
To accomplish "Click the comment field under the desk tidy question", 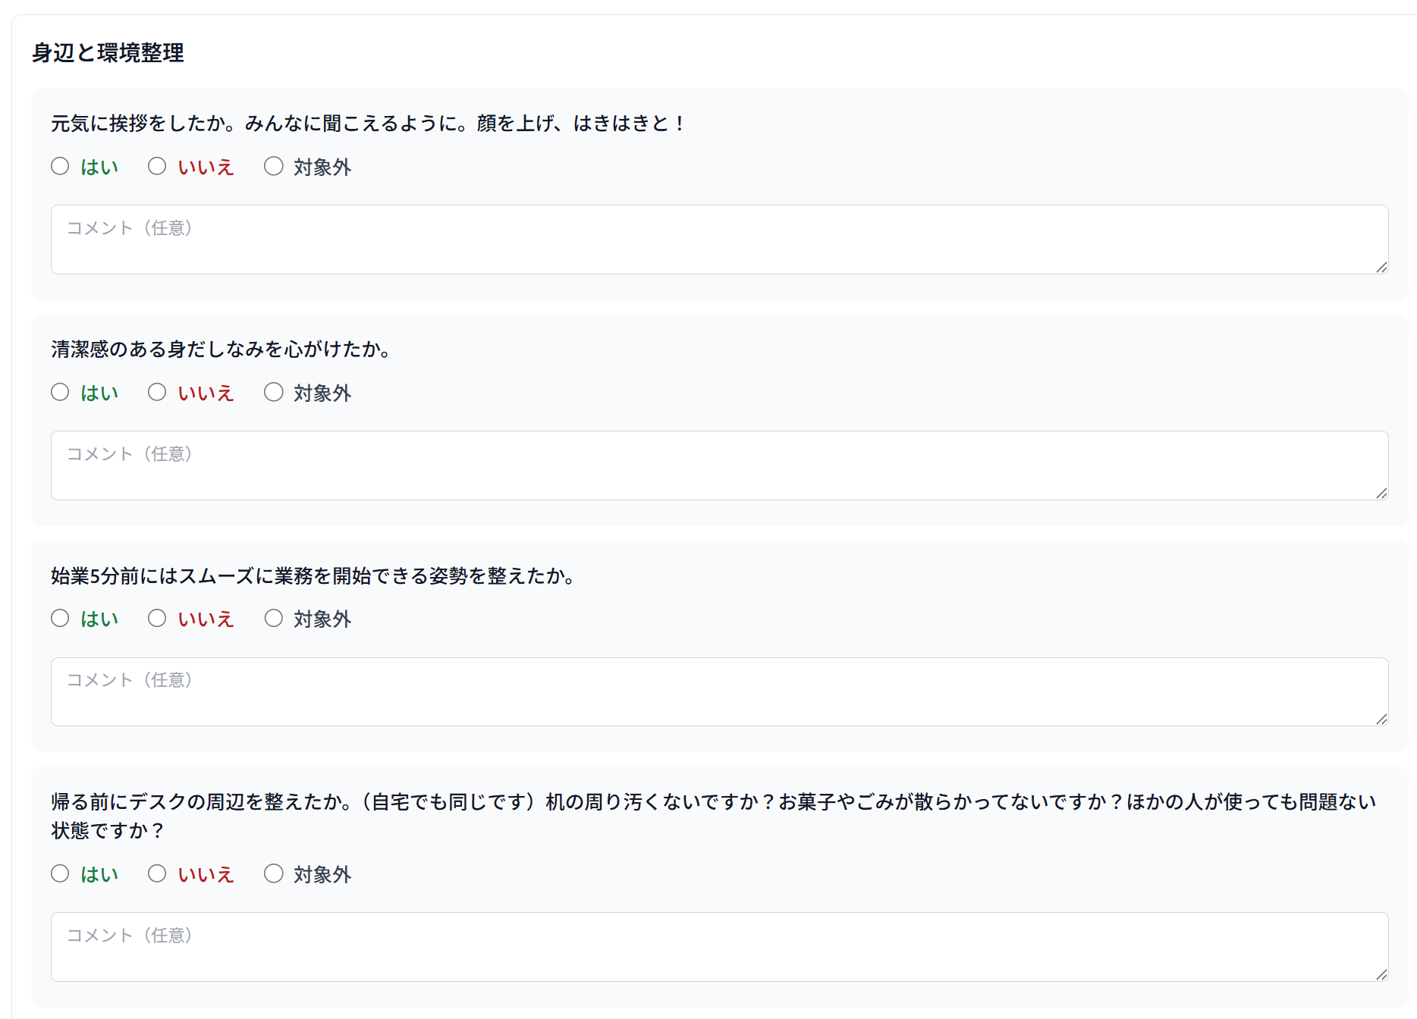I will (718, 947).
